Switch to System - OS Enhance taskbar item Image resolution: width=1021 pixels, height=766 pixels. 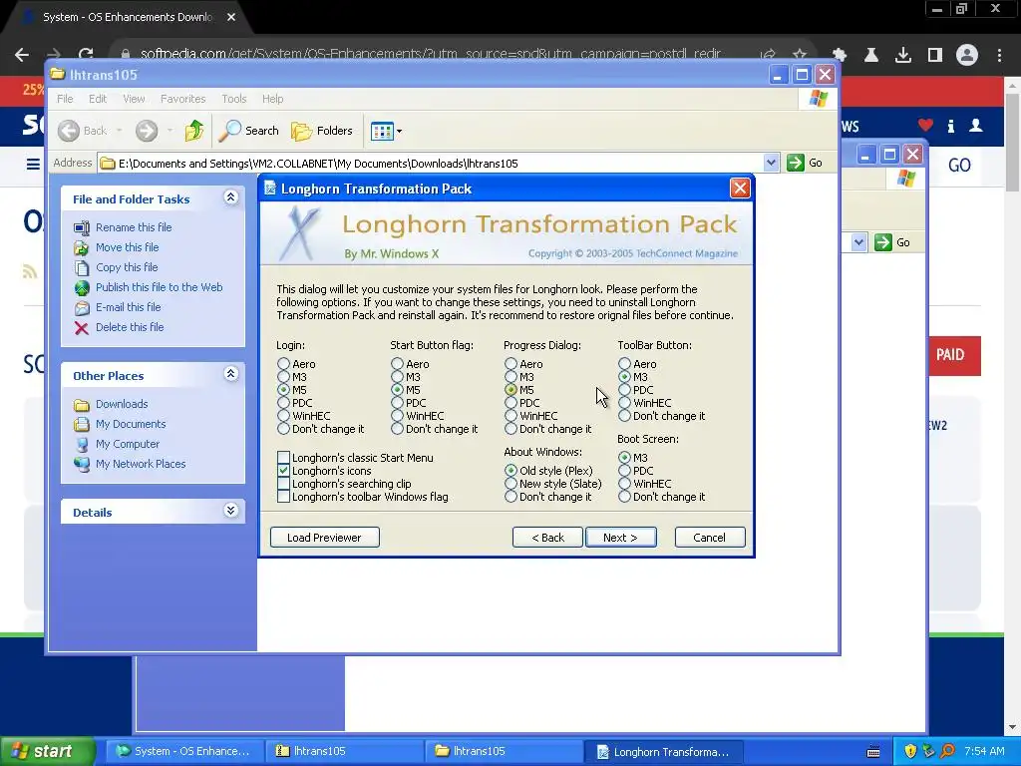[184, 751]
